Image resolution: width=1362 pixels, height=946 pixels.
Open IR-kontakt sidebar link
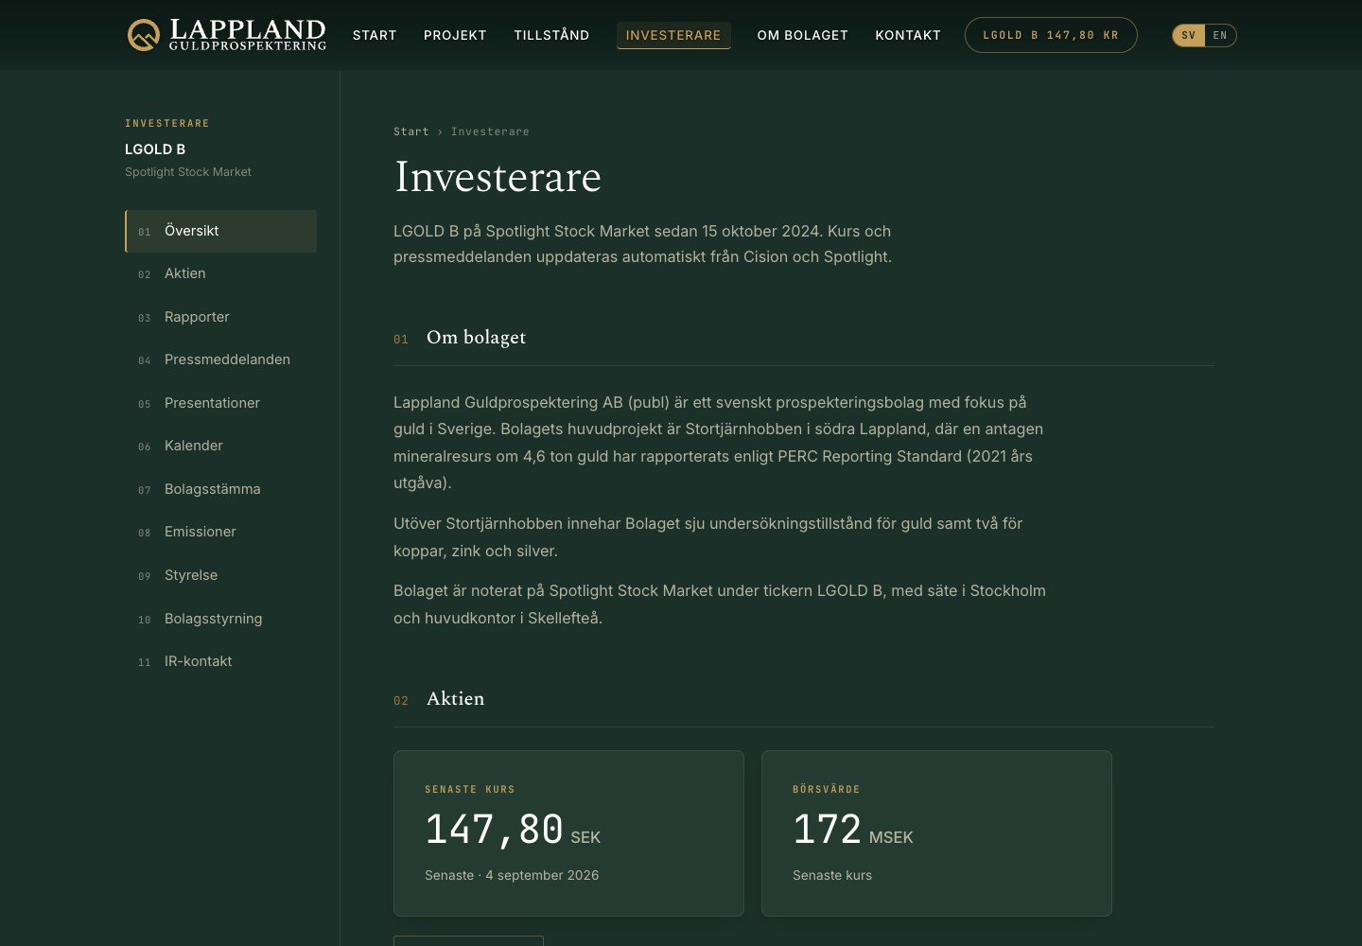tap(220, 661)
